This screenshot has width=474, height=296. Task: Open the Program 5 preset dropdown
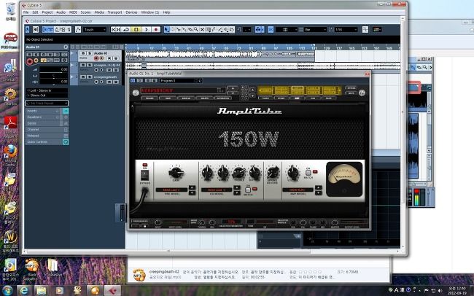coord(180,81)
